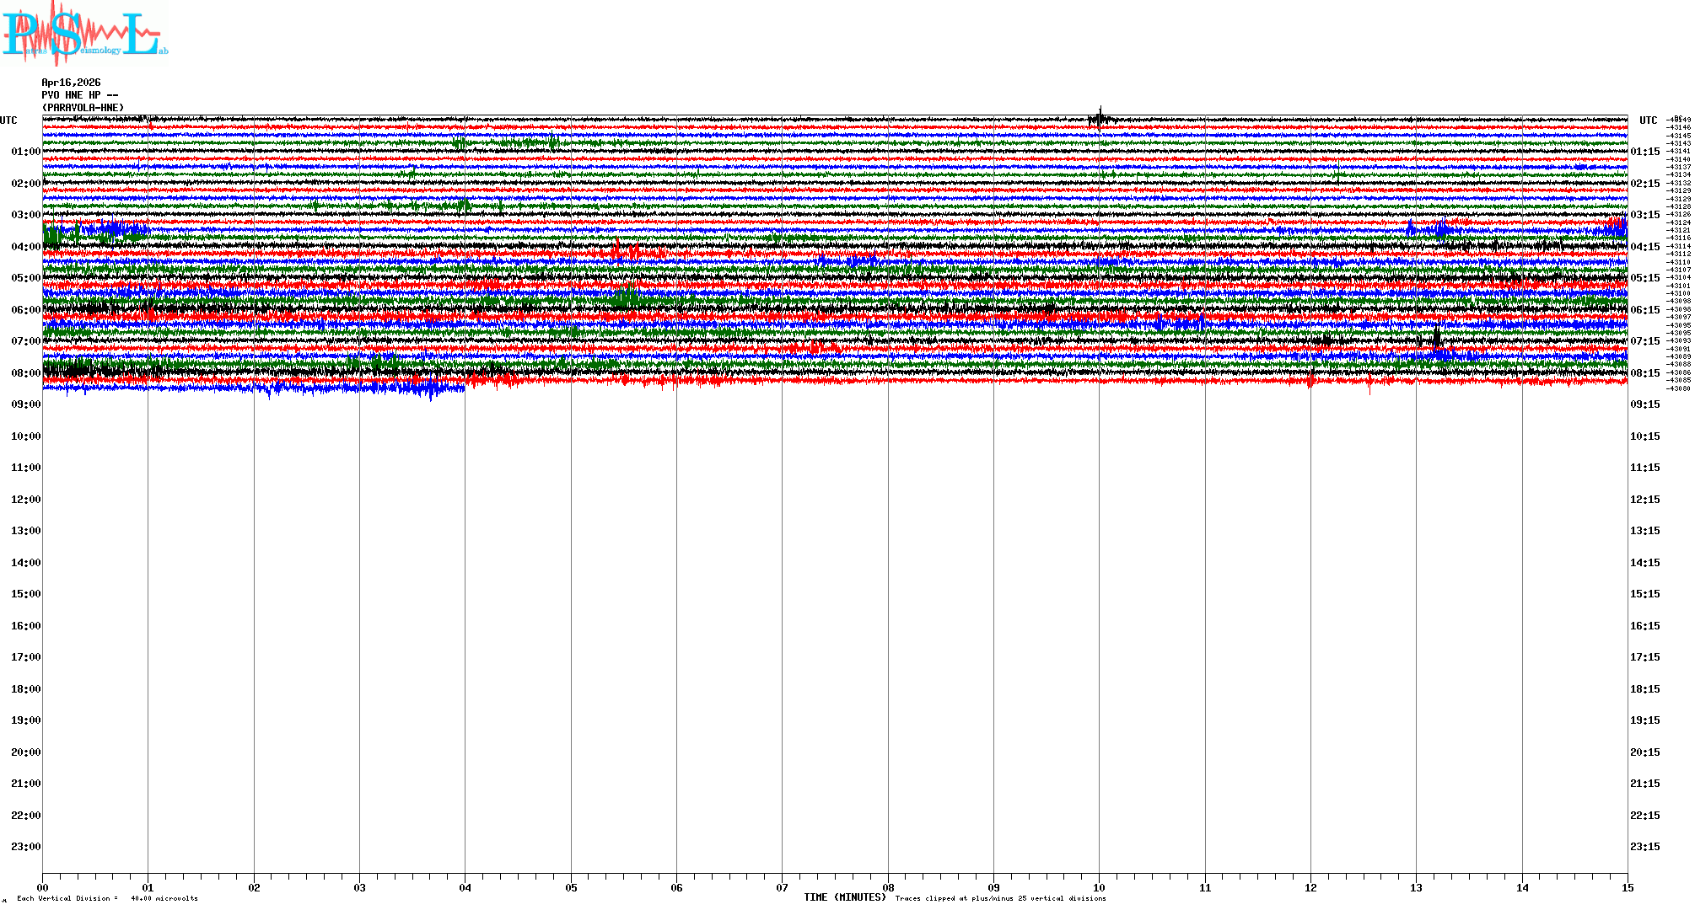Click the right UTC axis label
1695x910 pixels.
(x=1648, y=120)
